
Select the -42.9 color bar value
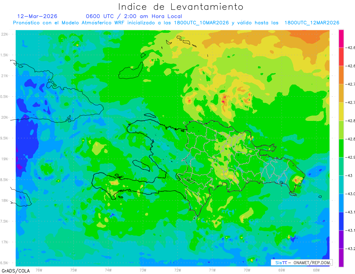point(351,157)
